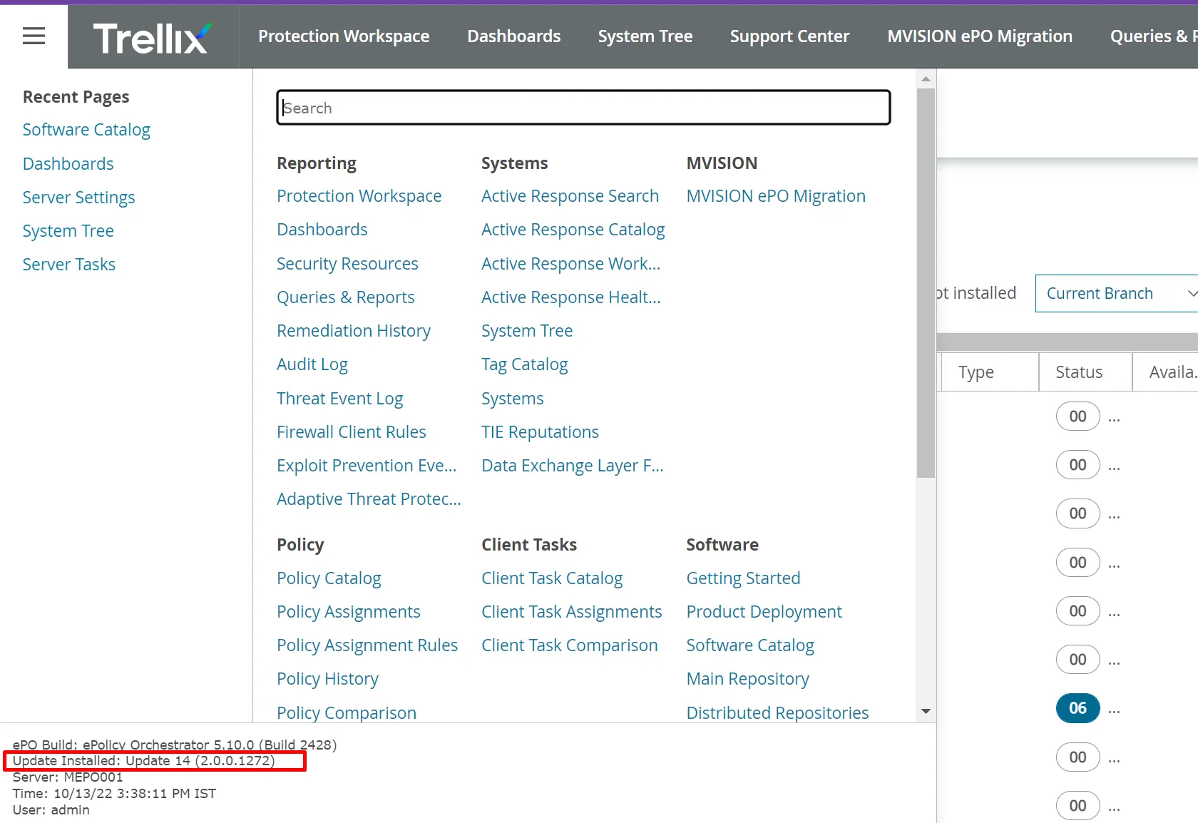The image size is (1198, 823).
Task: Open Threat Event Log link
Action: (x=339, y=399)
